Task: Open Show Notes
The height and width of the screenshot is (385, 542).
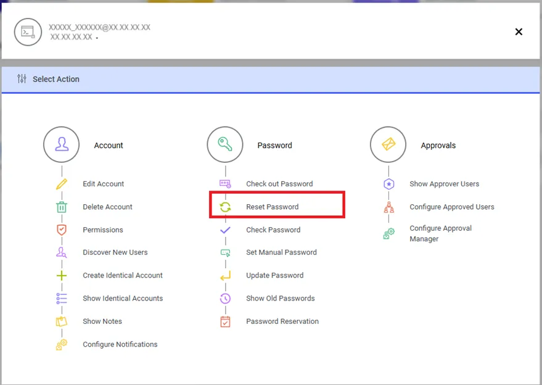Action: point(102,321)
